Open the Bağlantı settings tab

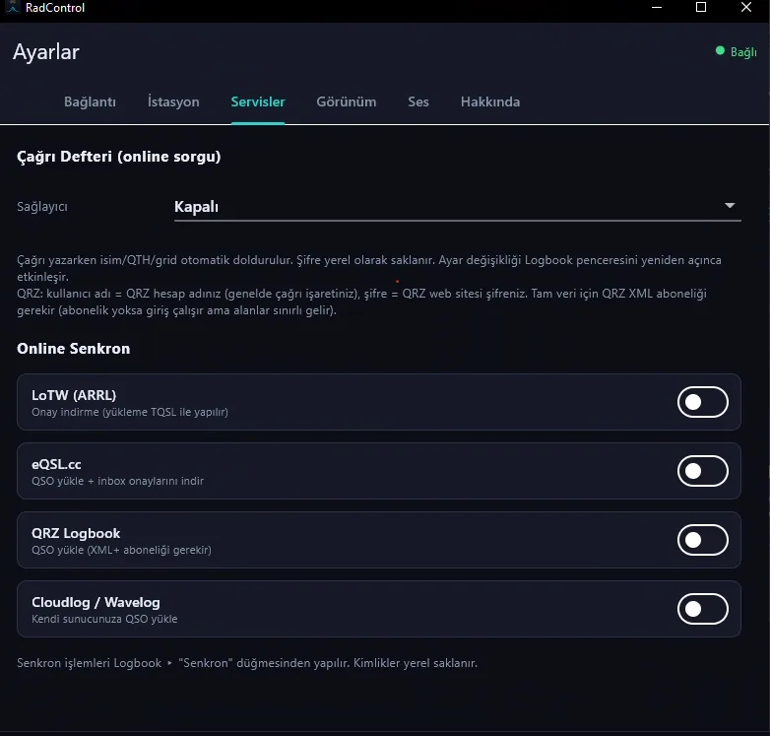(x=90, y=101)
